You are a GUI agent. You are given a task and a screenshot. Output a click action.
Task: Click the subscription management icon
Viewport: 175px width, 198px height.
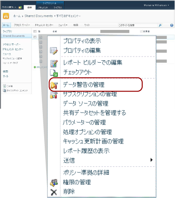54,95
